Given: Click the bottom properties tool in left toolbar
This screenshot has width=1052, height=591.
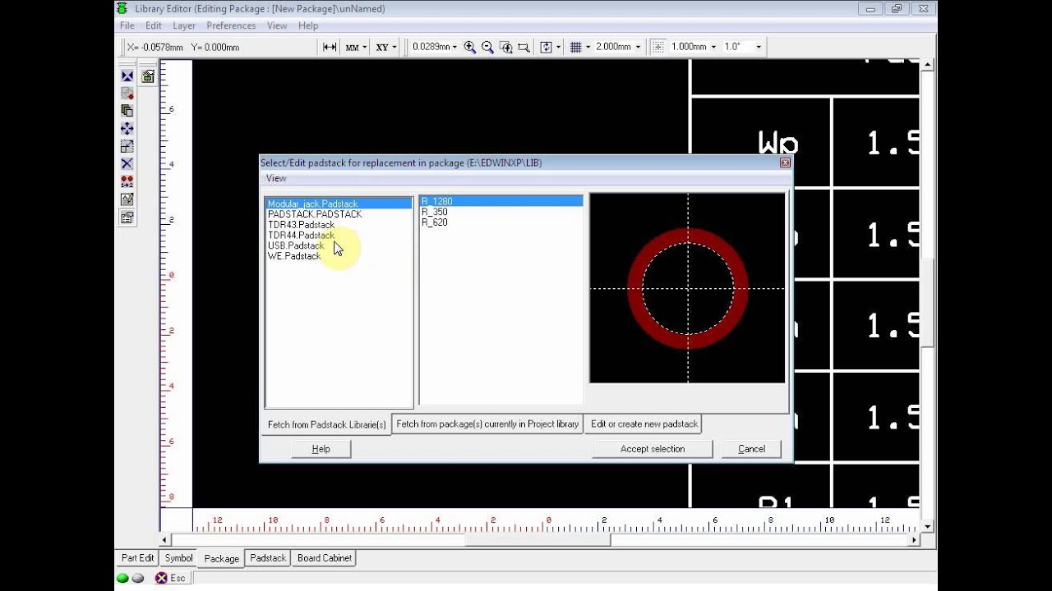Looking at the screenshot, I should 127,218.
